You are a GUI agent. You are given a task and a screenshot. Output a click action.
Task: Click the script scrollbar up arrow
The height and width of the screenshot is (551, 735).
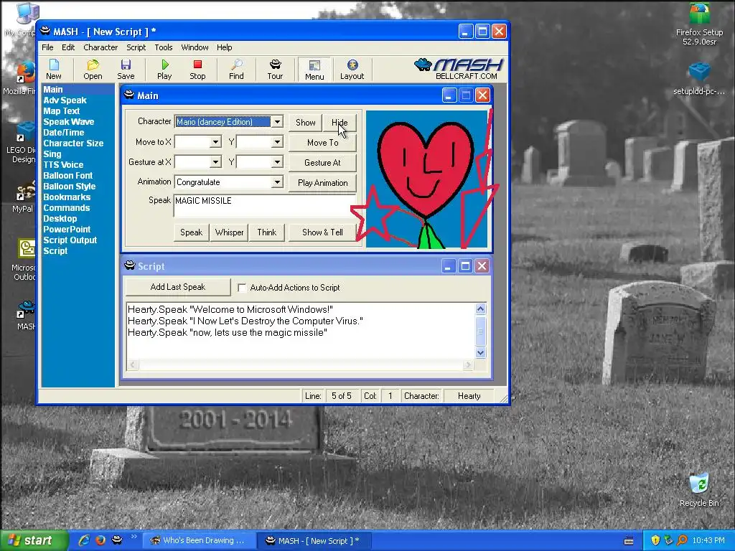coord(480,309)
